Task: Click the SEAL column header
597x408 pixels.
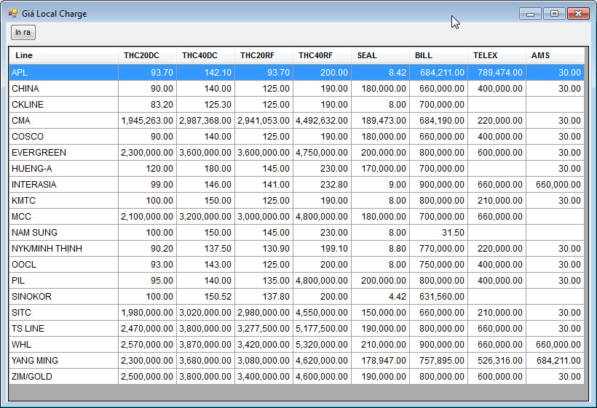Action: [x=380, y=55]
